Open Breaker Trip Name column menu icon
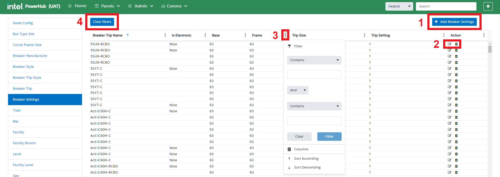The width and height of the screenshot is (500, 177). pos(165,35)
